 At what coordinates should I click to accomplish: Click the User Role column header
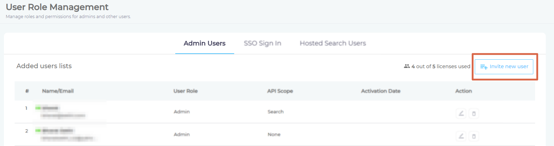click(185, 91)
